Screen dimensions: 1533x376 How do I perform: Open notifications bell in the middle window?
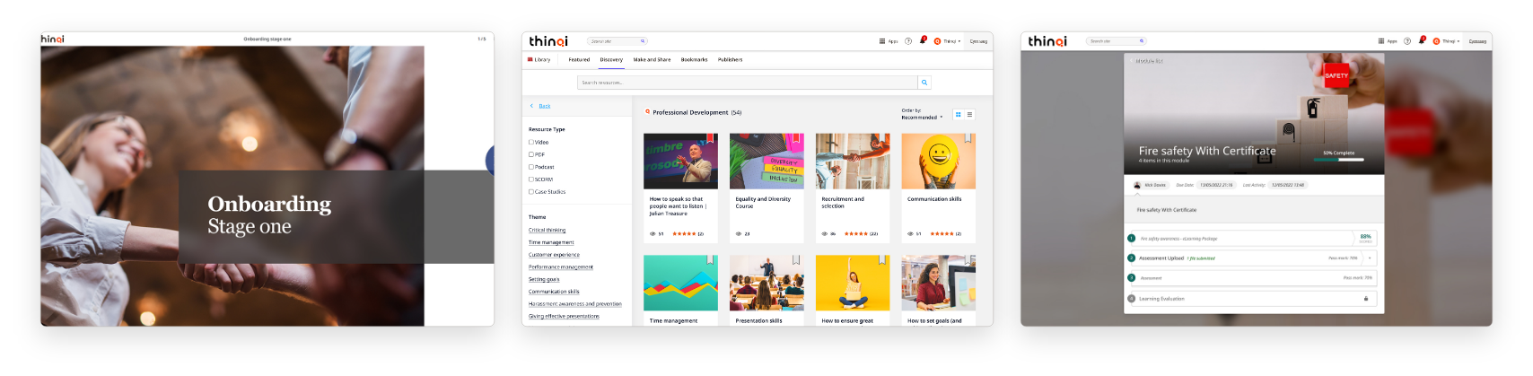922,41
